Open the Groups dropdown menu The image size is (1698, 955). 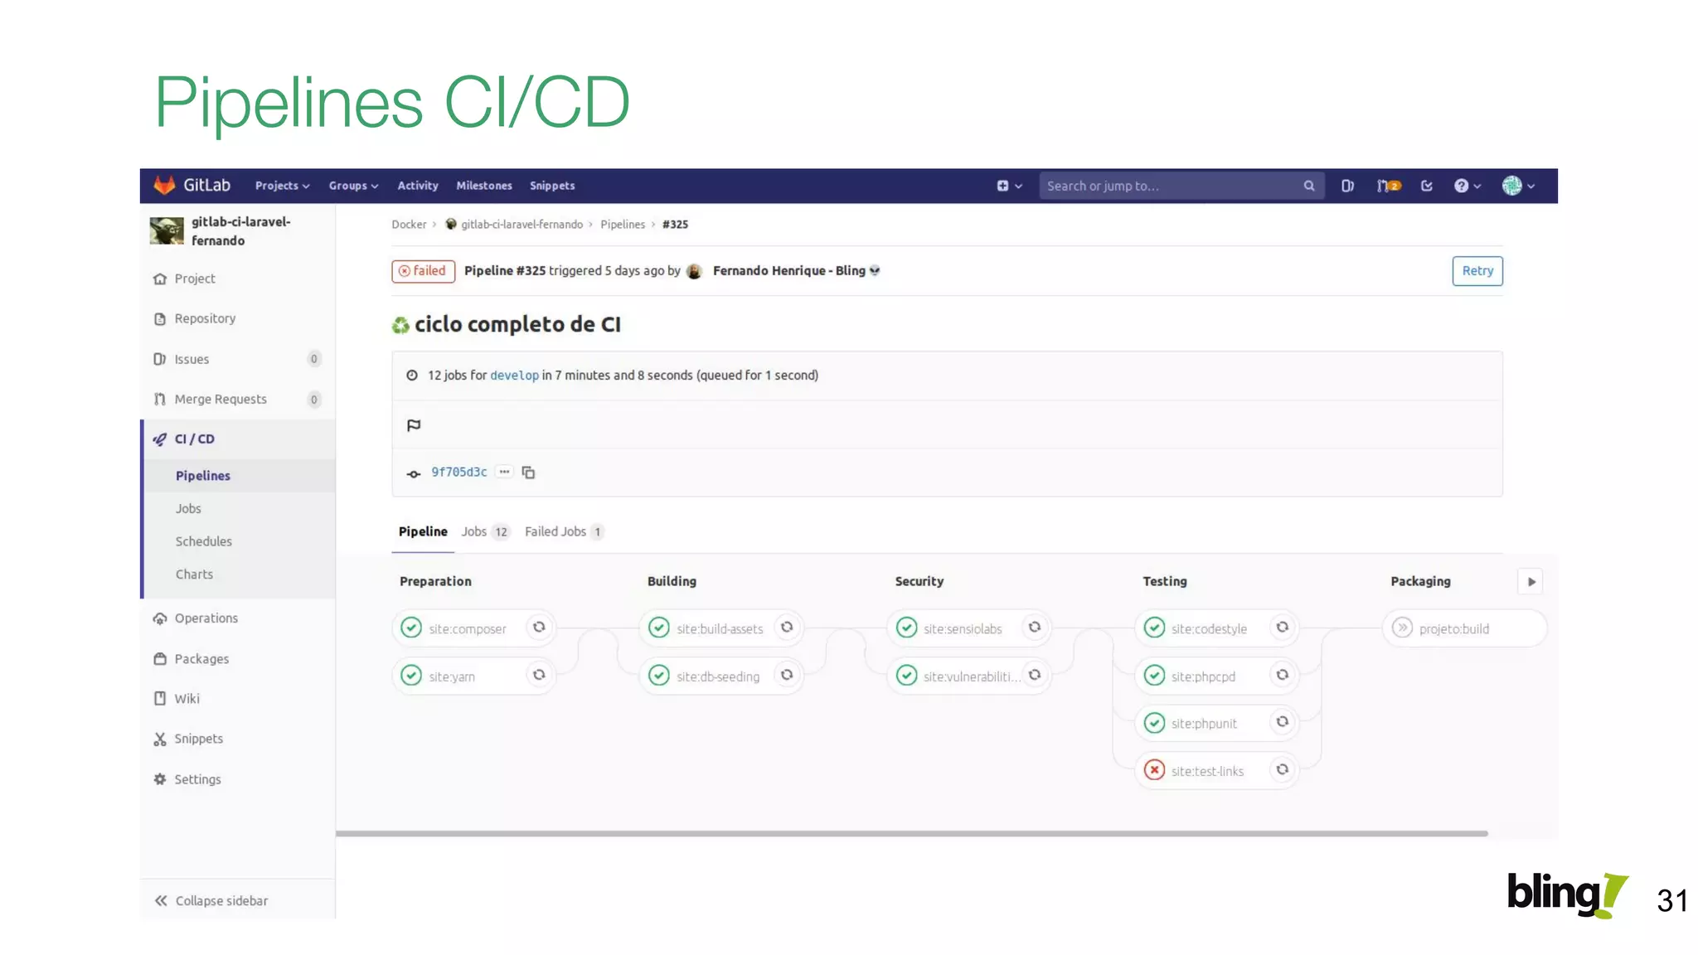point(353,186)
